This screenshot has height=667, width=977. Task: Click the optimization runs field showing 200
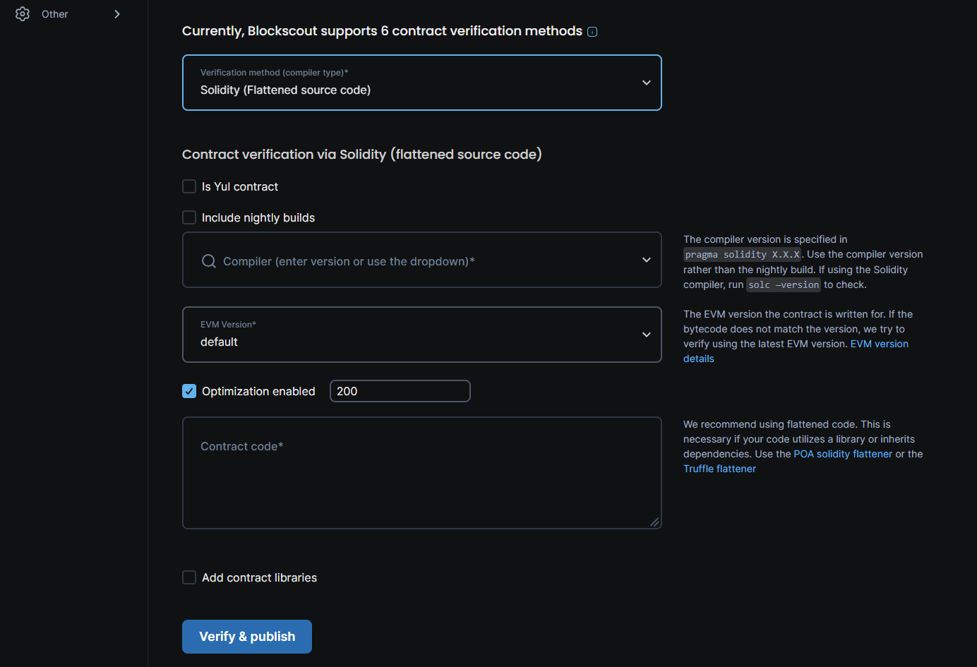pos(400,391)
